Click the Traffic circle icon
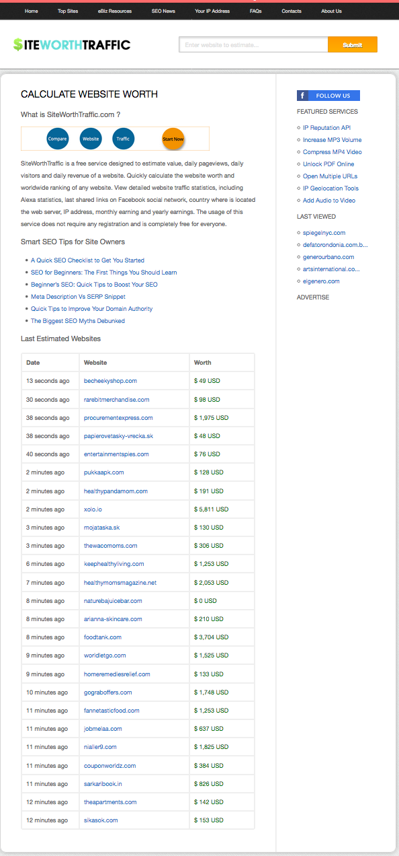399x856 pixels. (123, 139)
